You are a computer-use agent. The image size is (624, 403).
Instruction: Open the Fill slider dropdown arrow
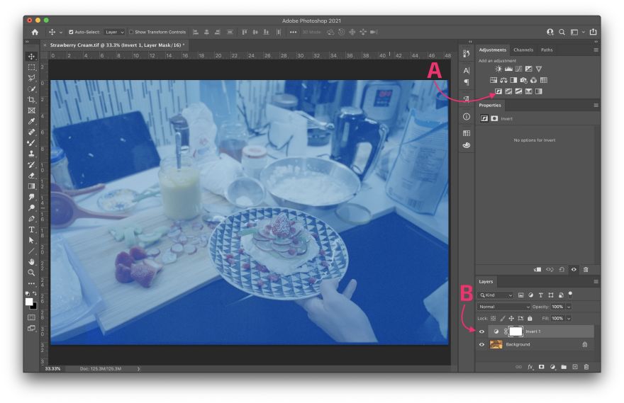pos(569,318)
